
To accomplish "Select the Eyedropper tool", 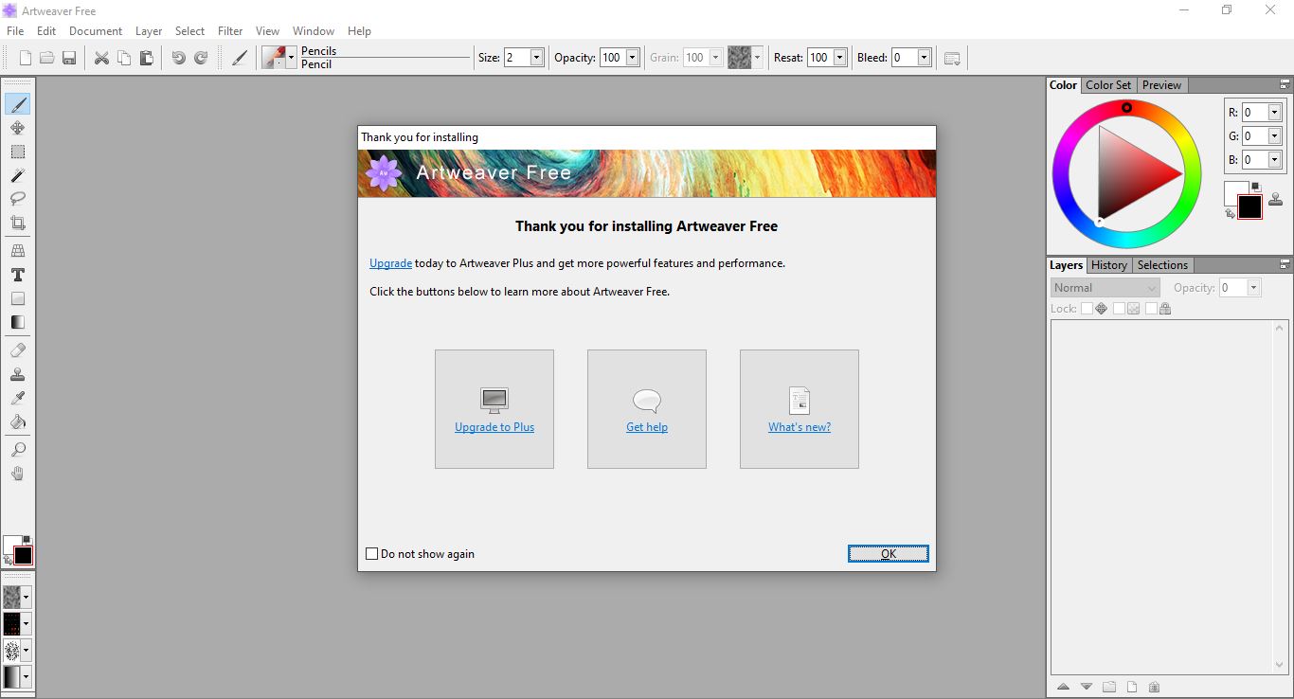I will (17, 398).
